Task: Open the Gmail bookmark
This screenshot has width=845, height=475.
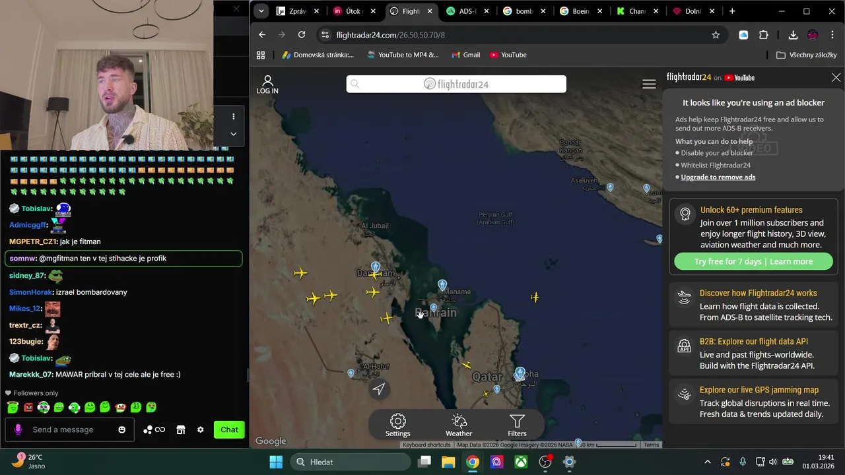Action: point(465,55)
